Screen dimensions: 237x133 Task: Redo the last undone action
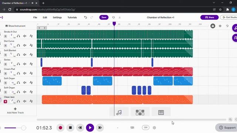point(91,17)
